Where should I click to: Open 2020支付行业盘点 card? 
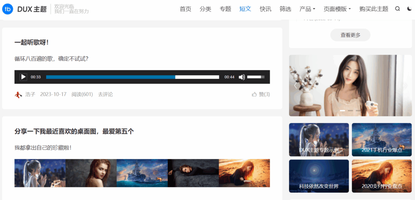(382, 176)
